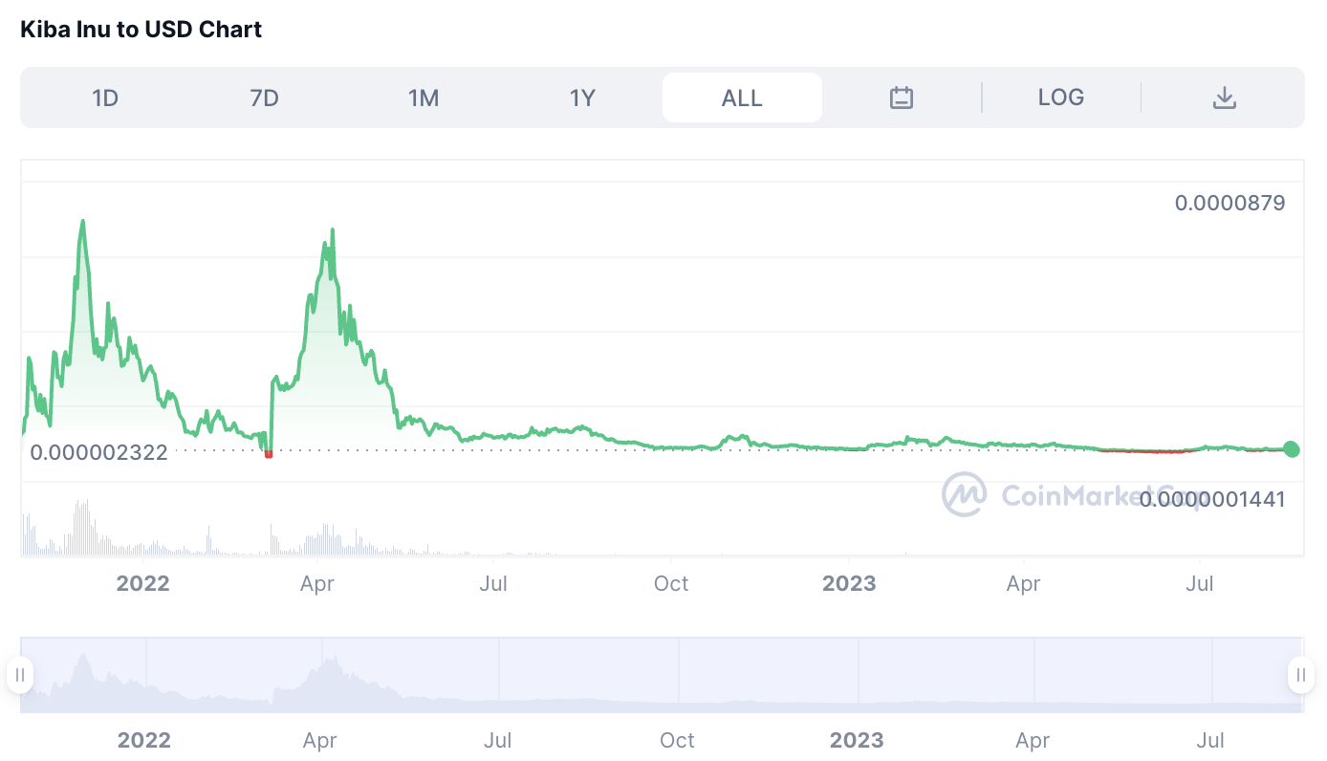Show the 1M time range
Screen dimensions: 1327x761
[424, 98]
